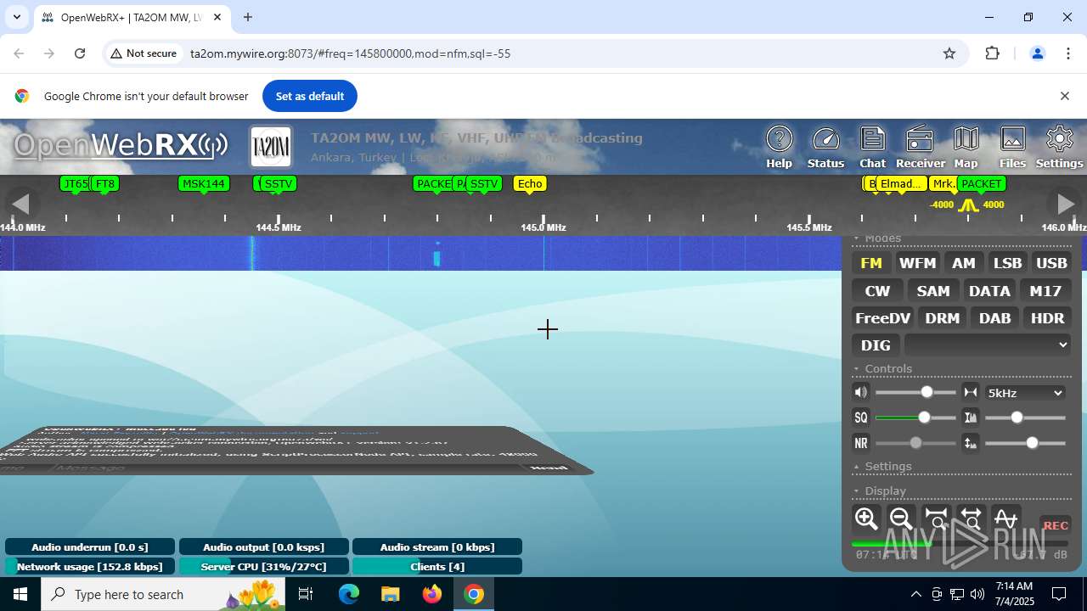Open the 5kHz tuning step dropdown

1025,393
